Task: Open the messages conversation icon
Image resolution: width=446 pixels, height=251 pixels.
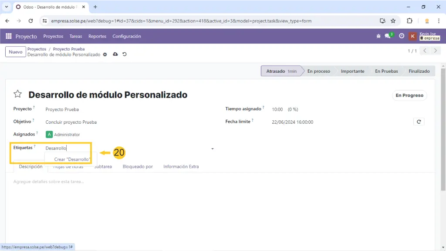Action: (x=388, y=36)
